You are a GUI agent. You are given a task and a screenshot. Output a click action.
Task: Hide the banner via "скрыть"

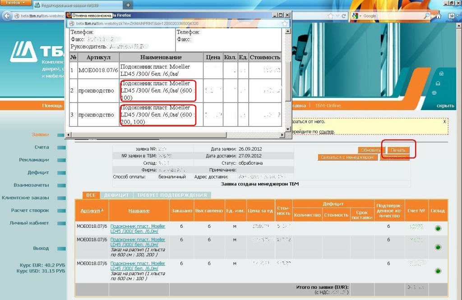tap(445, 106)
